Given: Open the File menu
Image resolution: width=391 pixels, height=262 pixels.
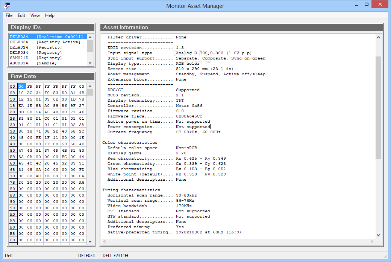Looking at the screenshot, I should click(9, 15).
